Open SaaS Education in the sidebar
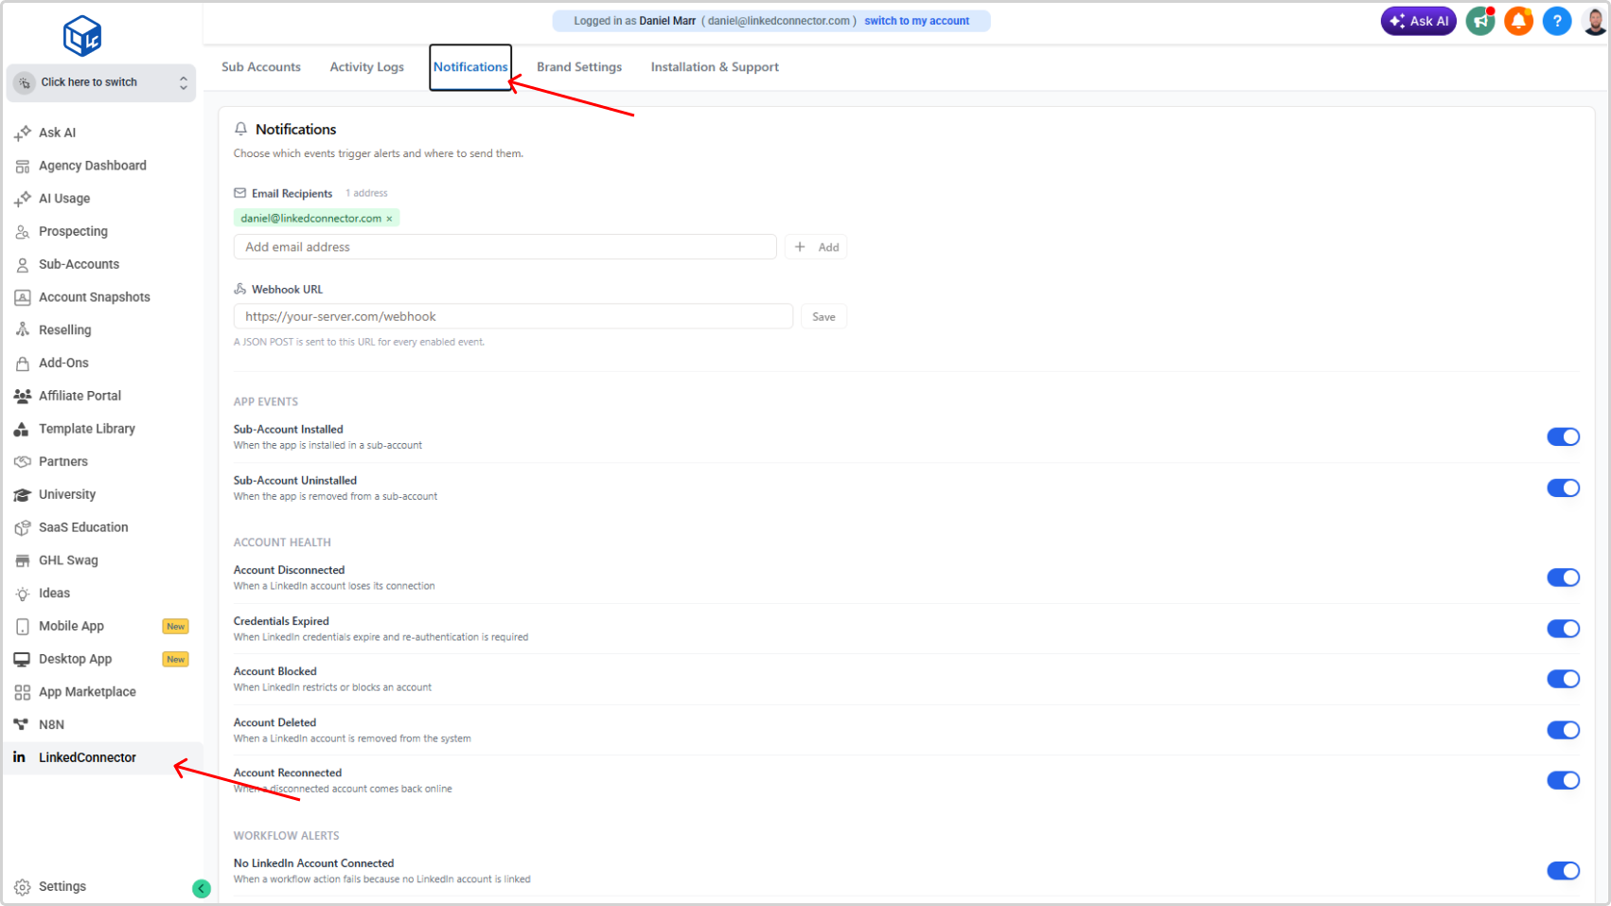The image size is (1611, 906). click(83, 527)
